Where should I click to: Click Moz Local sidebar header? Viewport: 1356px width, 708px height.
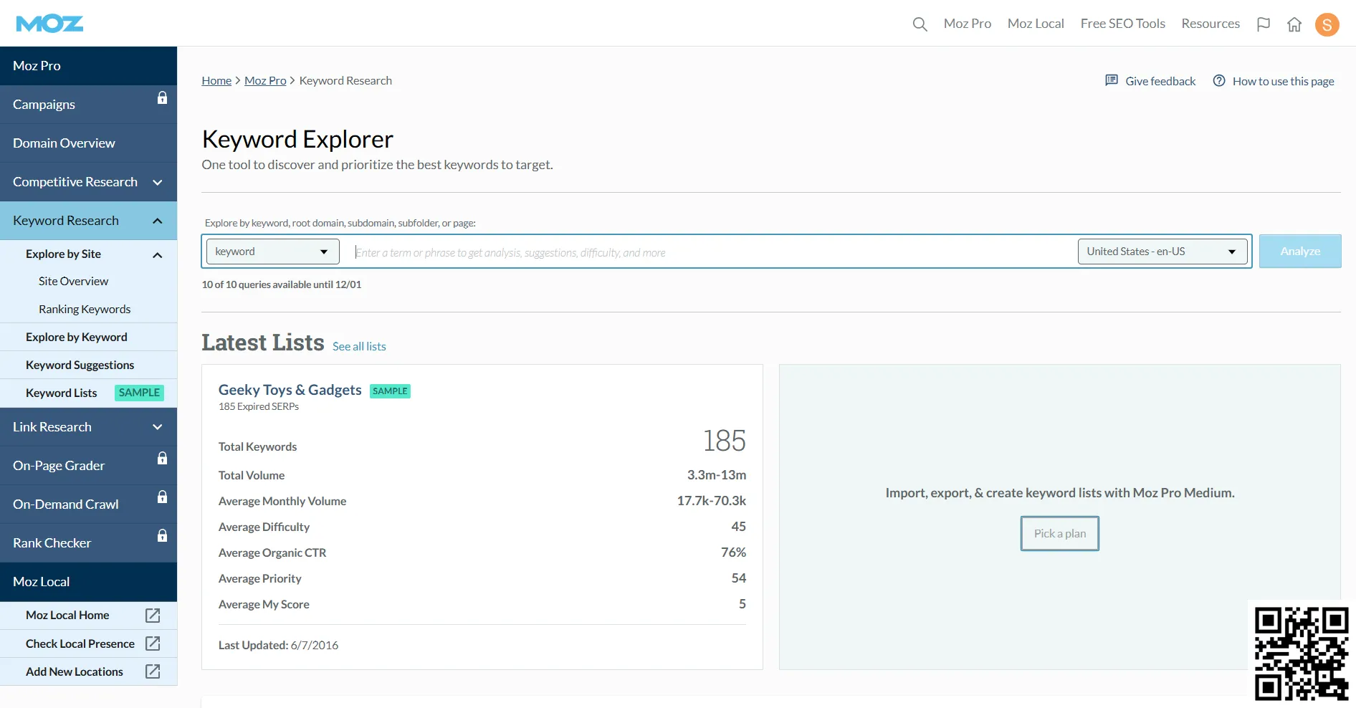tap(88, 582)
